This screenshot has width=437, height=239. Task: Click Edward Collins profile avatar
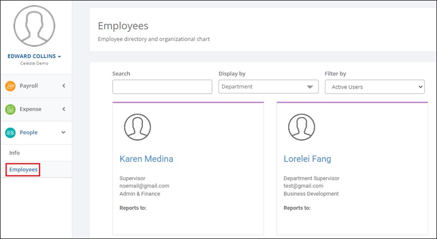(x=34, y=26)
